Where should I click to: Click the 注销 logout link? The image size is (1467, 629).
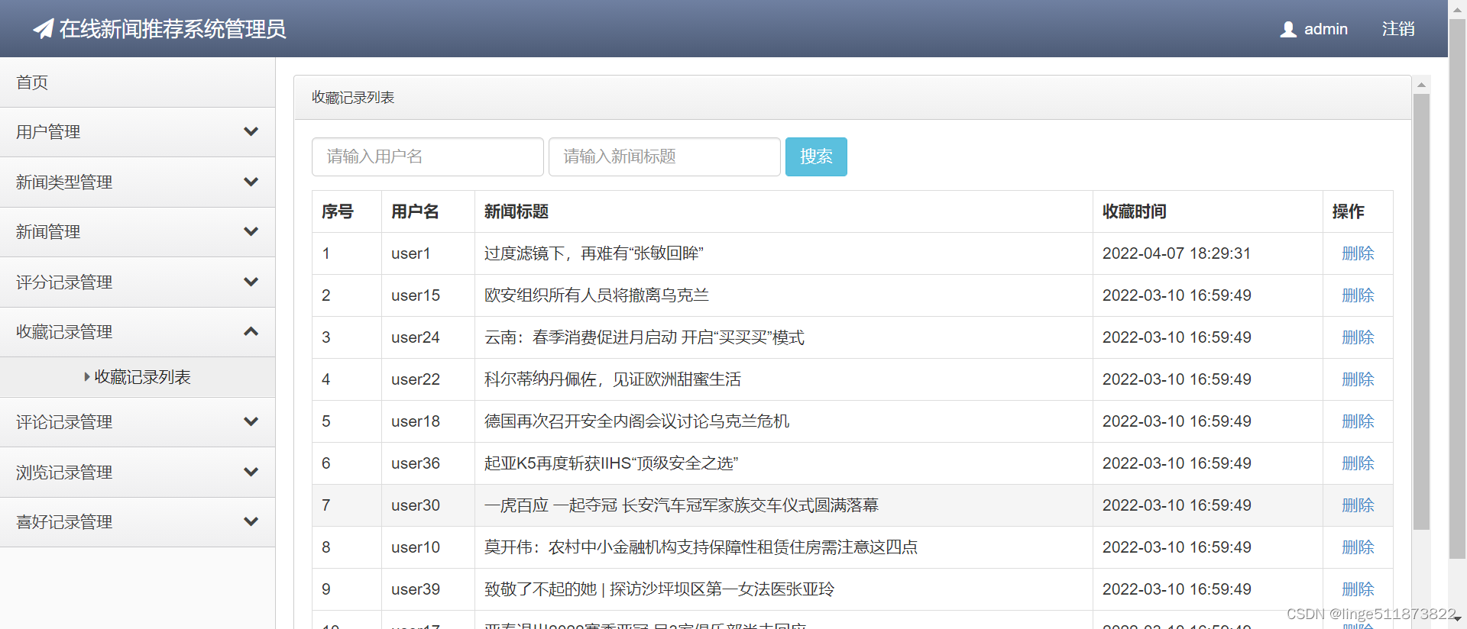click(x=1398, y=29)
